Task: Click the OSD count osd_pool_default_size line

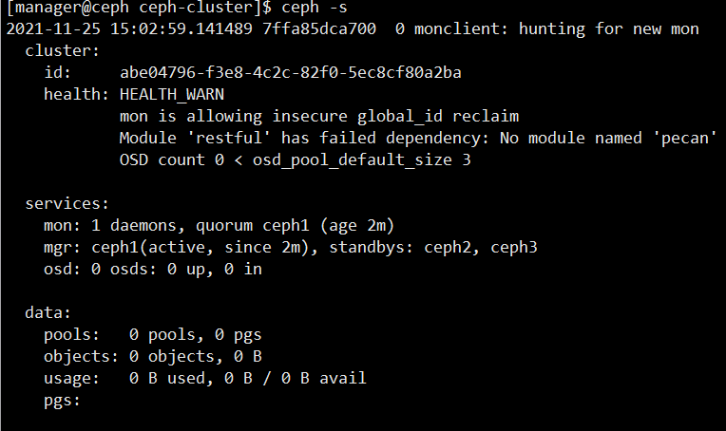Action: coord(295,160)
